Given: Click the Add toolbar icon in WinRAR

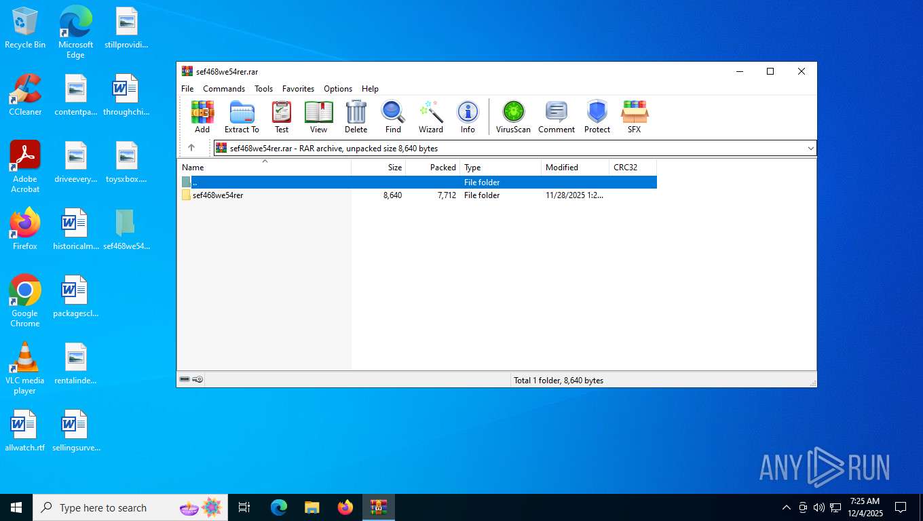Looking at the screenshot, I should tap(202, 117).
